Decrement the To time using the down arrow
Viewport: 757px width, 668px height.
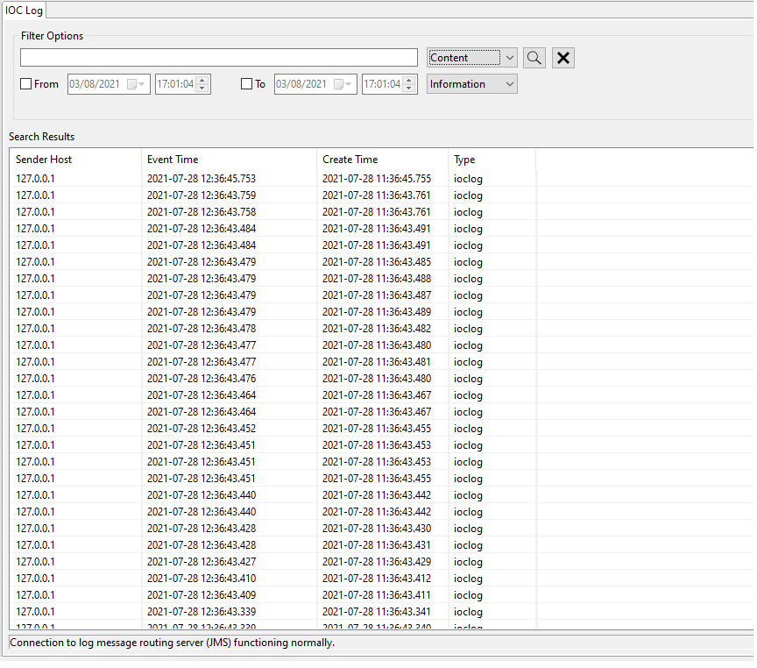(x=408, y=88)
